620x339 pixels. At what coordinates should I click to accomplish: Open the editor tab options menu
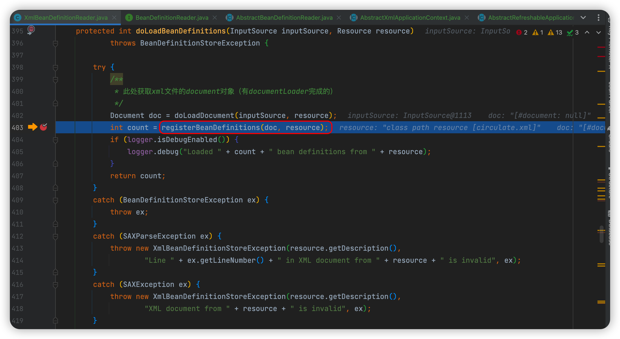pyautogui.click(x=599, y=18)
